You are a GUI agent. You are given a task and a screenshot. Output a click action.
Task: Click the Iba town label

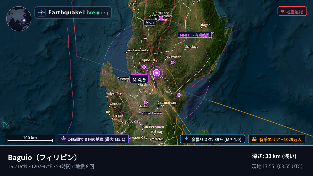[108, 112]
